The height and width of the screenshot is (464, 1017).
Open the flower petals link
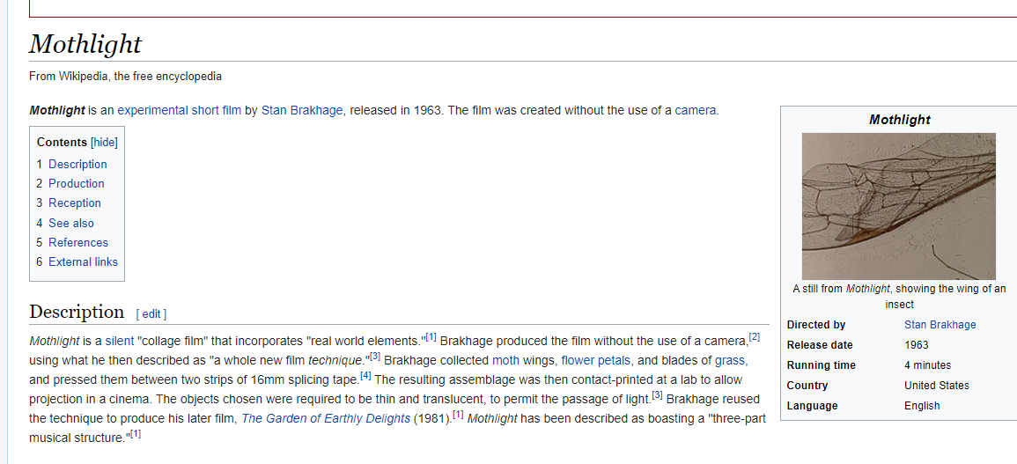(595, 360)
